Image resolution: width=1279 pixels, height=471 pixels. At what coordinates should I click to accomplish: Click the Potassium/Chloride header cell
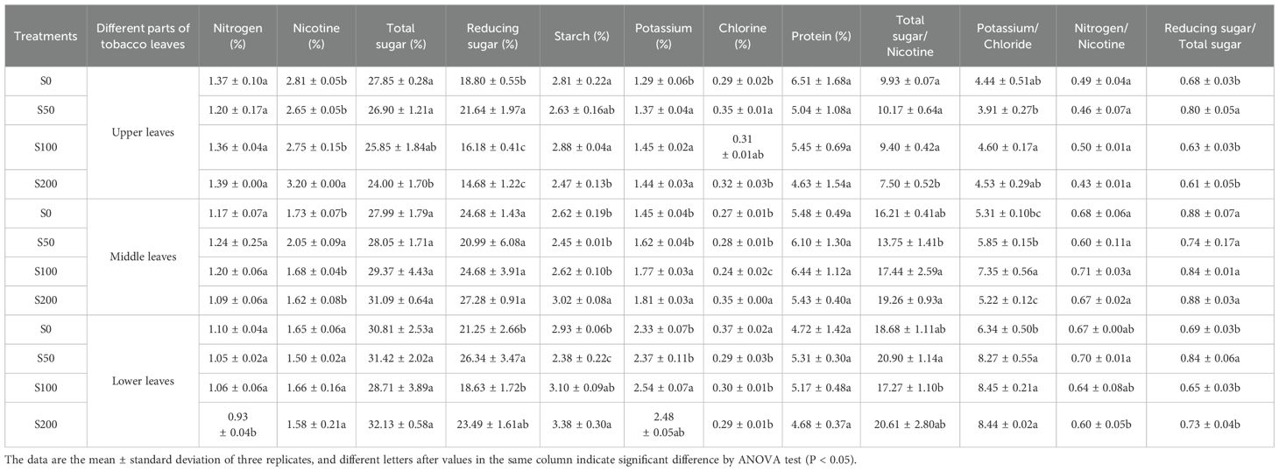tap(1012, 37)
